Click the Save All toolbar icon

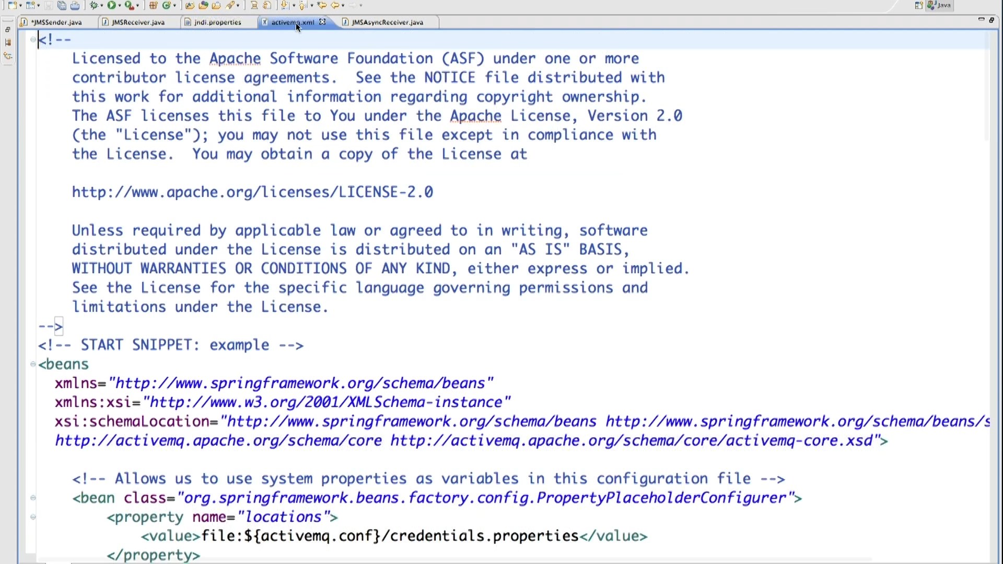tap(62, 5)
